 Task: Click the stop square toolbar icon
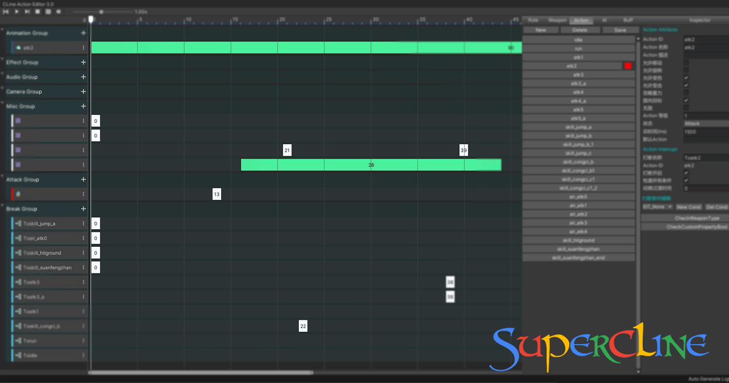click(x=37, y=12)
